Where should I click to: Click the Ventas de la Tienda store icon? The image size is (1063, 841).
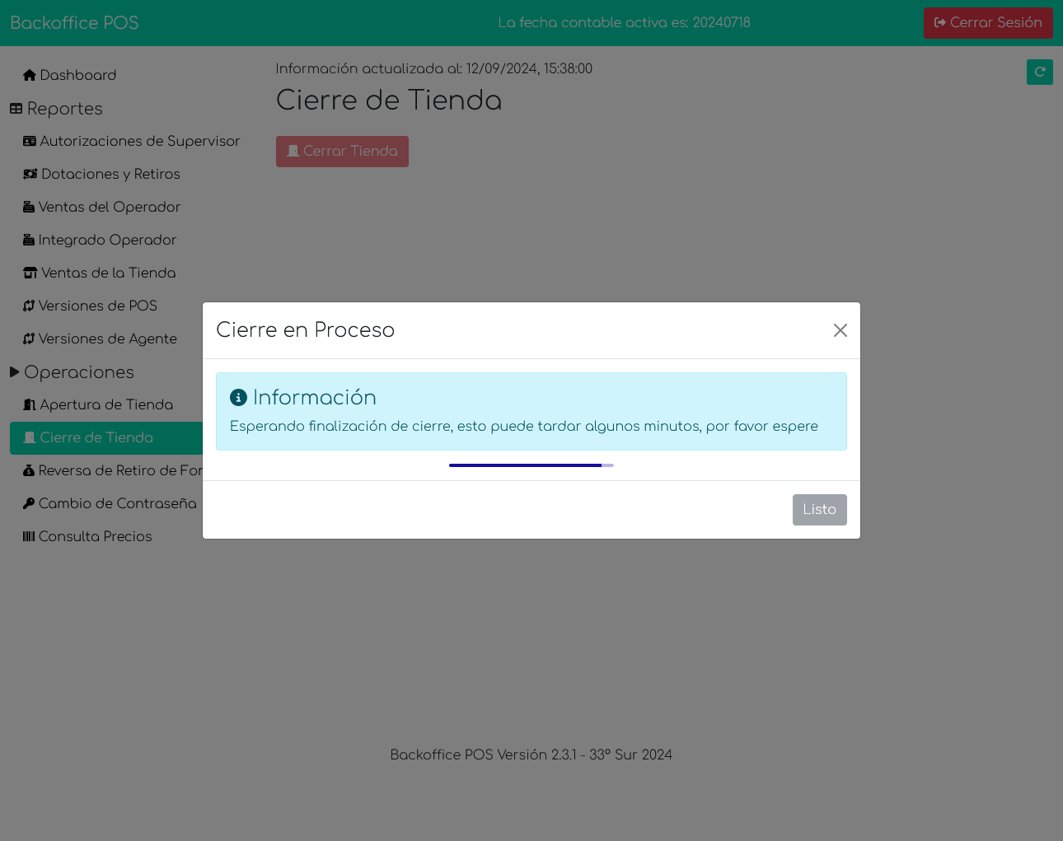30,273
